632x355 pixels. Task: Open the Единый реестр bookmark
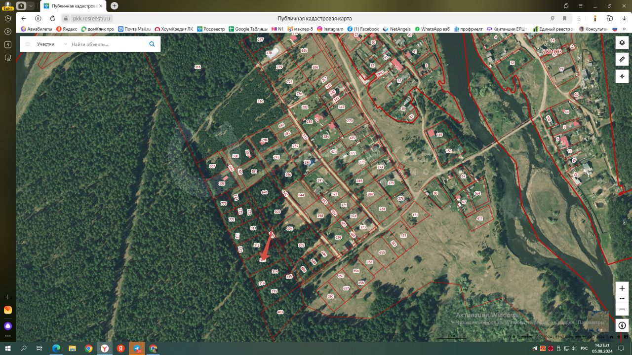tap(553, 29)
